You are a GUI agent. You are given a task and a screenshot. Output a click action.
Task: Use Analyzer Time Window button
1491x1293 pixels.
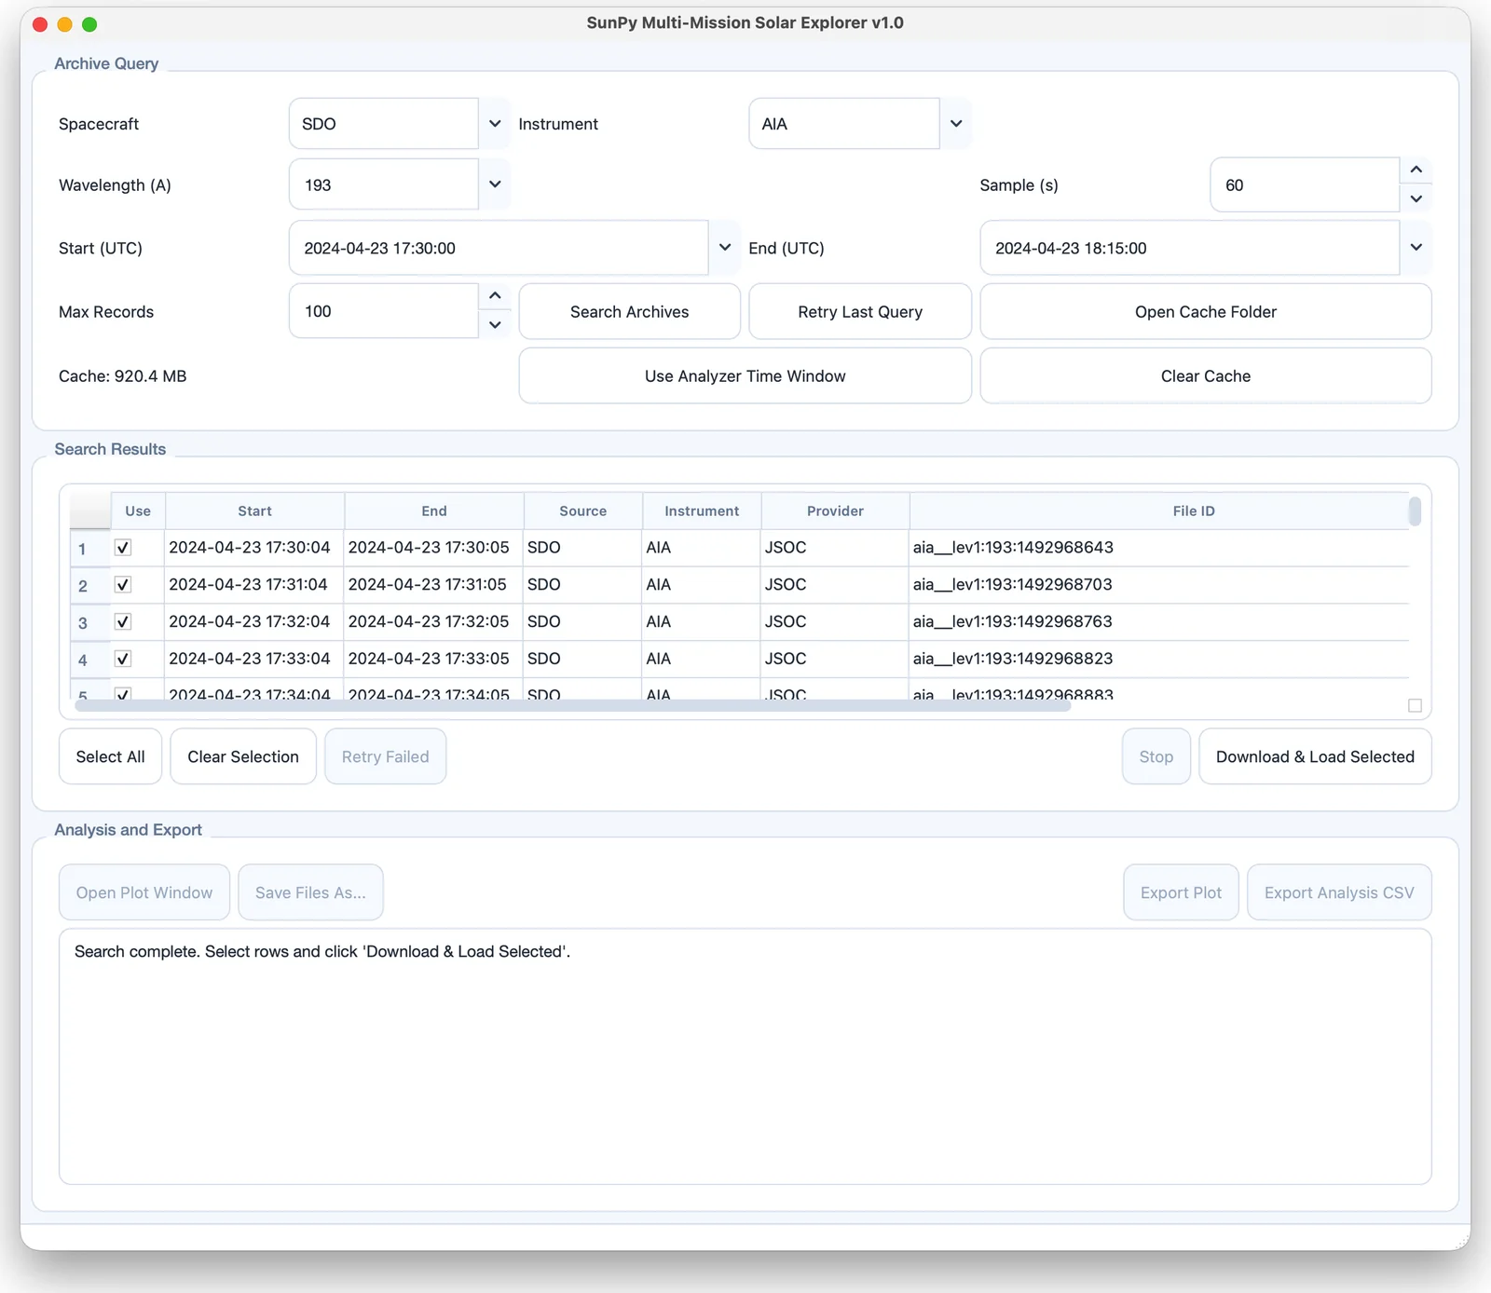click(x=745, y=376)
